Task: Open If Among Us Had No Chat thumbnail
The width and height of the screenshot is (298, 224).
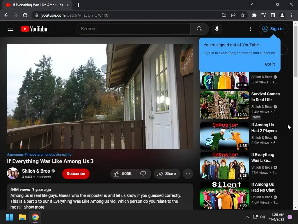Action: pyautogui.click(x=224, y=195)
